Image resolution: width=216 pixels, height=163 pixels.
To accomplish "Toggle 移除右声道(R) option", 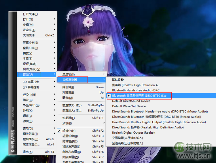I will pyautogui.click(x=81, y=152).
